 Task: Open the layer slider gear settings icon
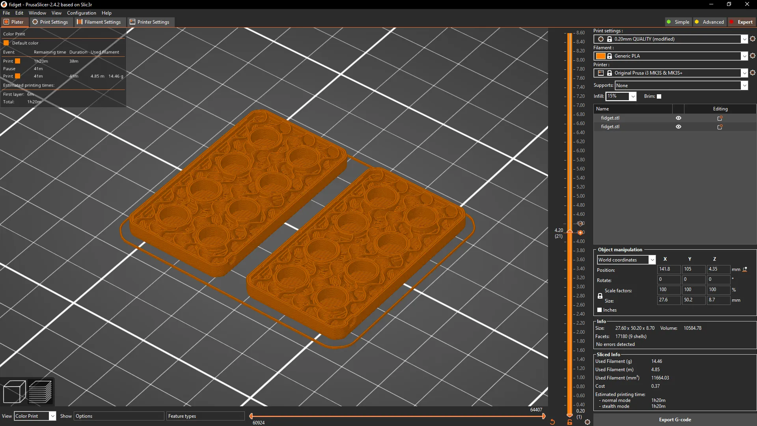click(x=587, y=422)
